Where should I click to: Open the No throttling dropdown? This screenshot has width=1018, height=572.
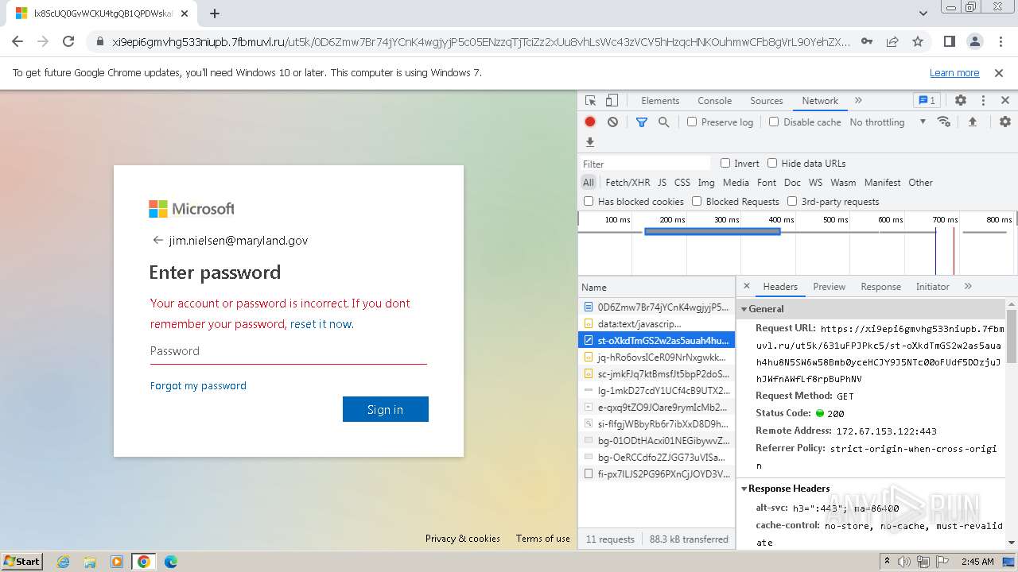[888, 122]
